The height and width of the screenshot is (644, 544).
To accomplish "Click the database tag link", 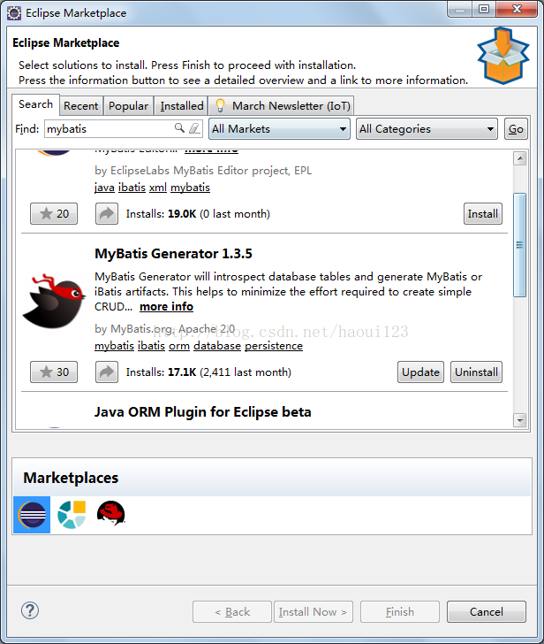I will click(x=217, y=346).
